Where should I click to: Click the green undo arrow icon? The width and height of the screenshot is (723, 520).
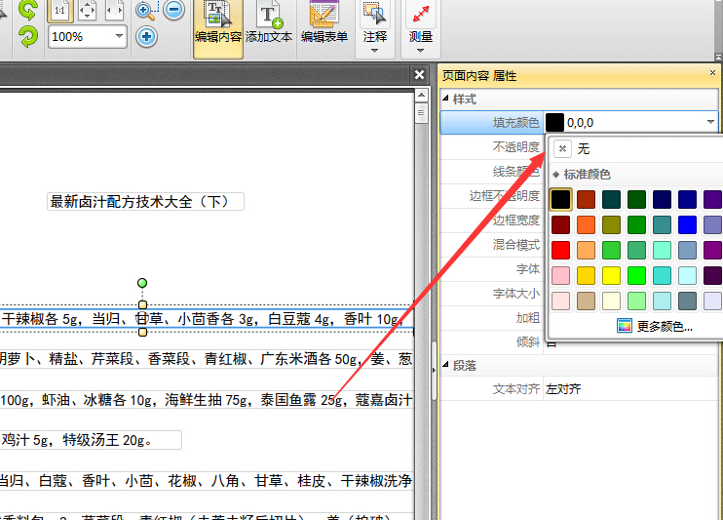point(27,10)
